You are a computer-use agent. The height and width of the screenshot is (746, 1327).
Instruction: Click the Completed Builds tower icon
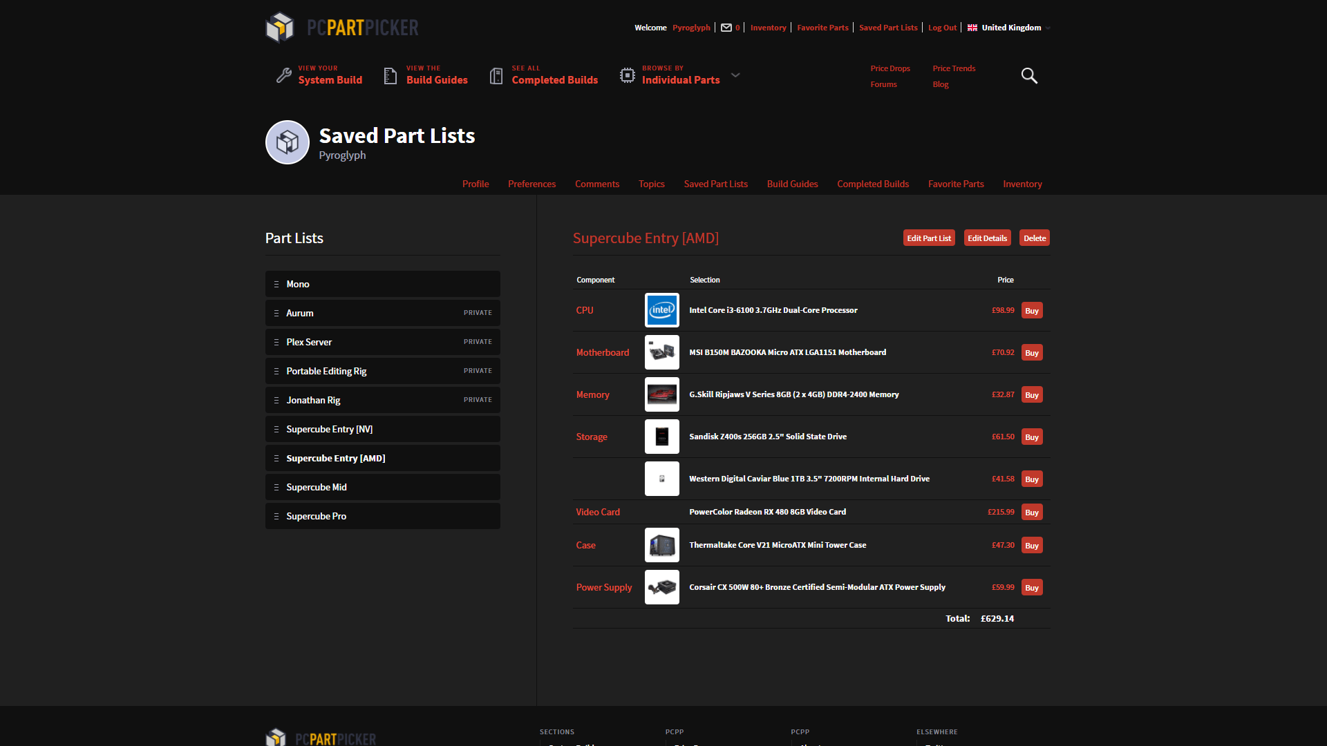[496, 75]
